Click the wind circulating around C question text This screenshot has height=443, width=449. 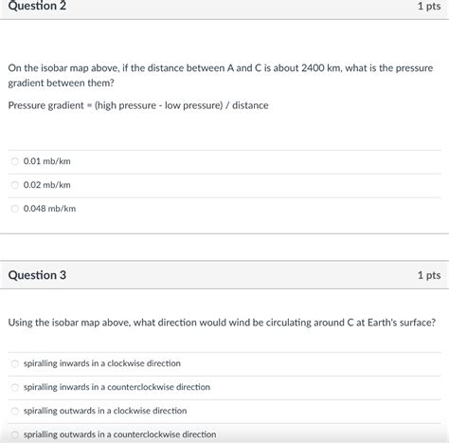tap(222, 323)
